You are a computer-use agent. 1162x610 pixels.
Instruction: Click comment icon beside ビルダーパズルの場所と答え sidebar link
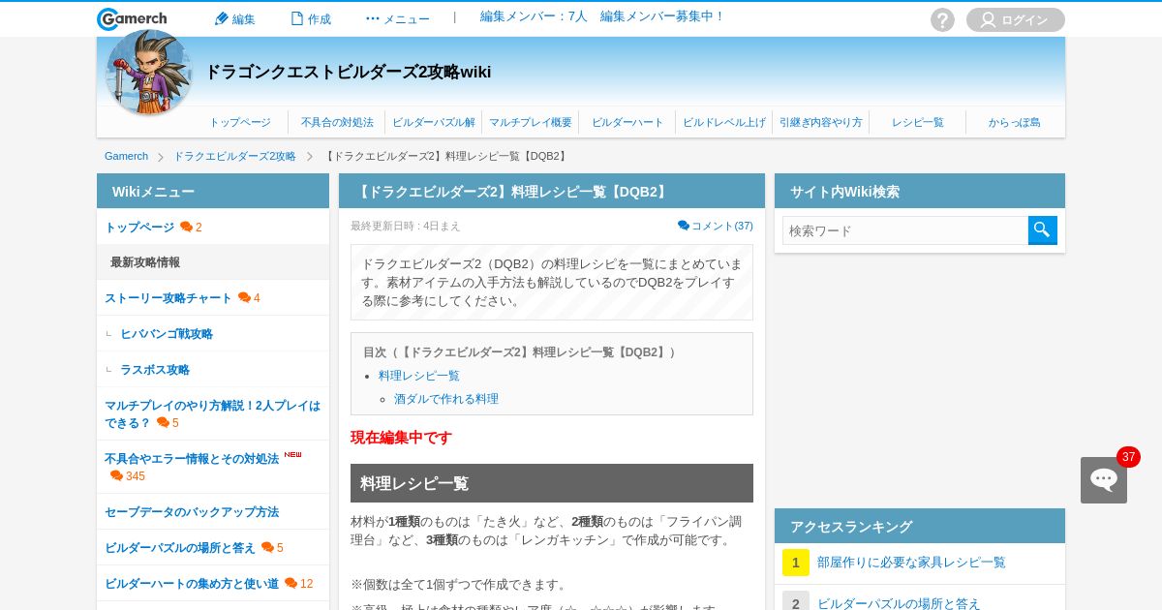[268, 548]
